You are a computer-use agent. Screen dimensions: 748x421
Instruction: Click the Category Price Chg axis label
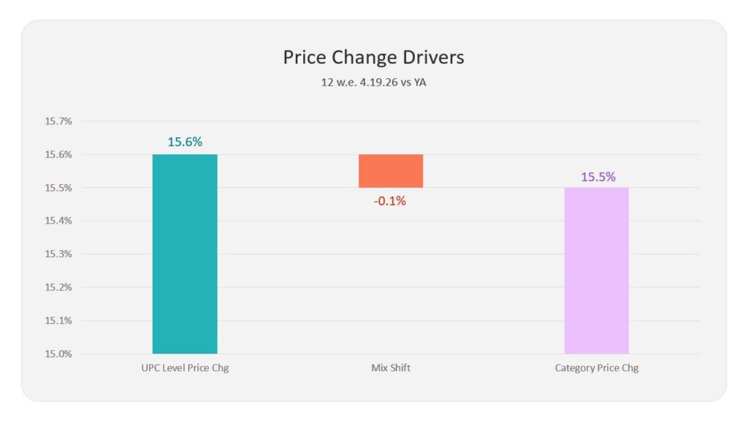[596, 368]
